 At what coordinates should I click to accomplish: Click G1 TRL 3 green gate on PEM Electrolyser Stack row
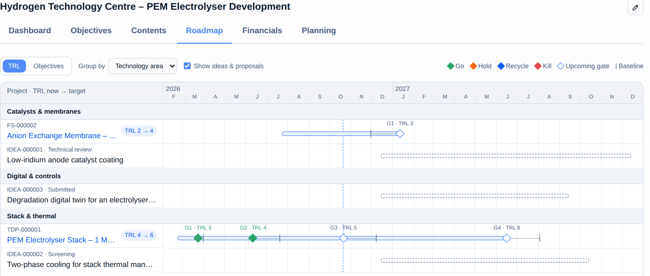[x=198, y=238]
